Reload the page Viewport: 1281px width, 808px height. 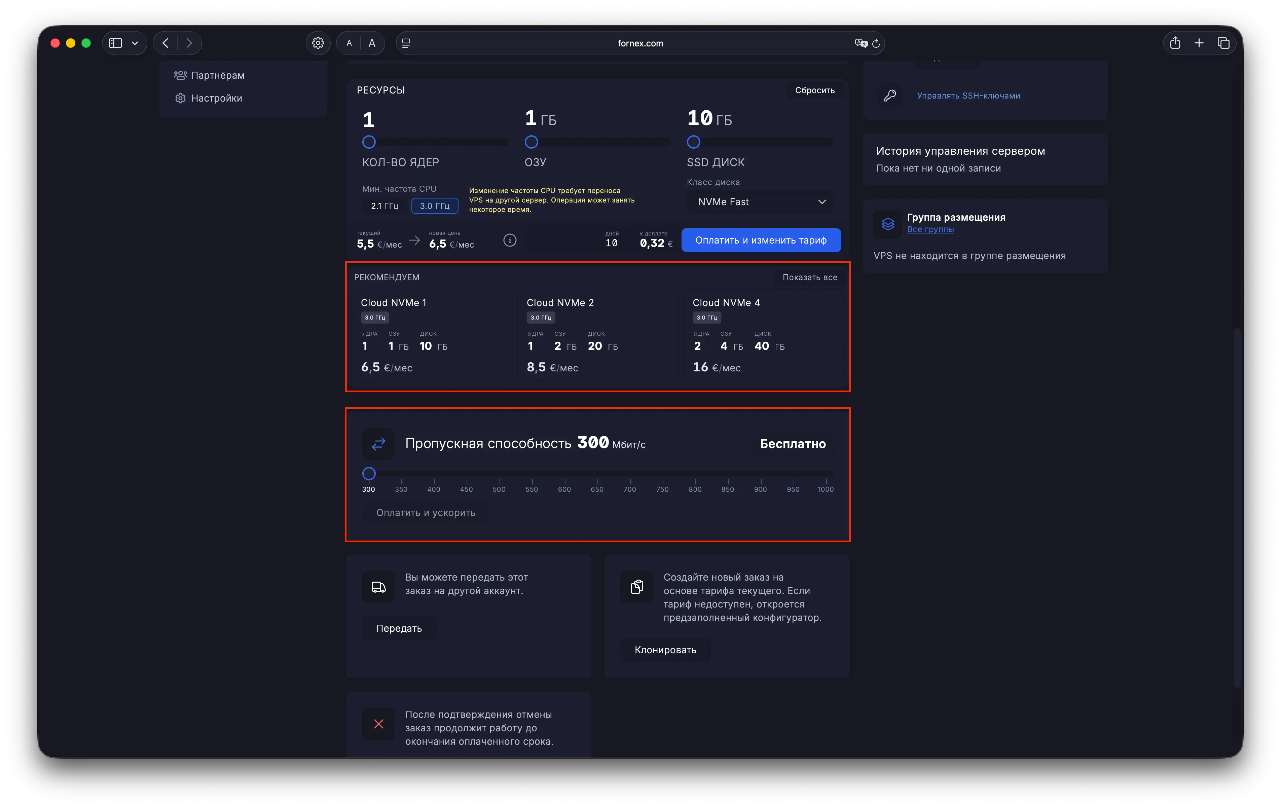pyautogui.click(x=876, y=43)
